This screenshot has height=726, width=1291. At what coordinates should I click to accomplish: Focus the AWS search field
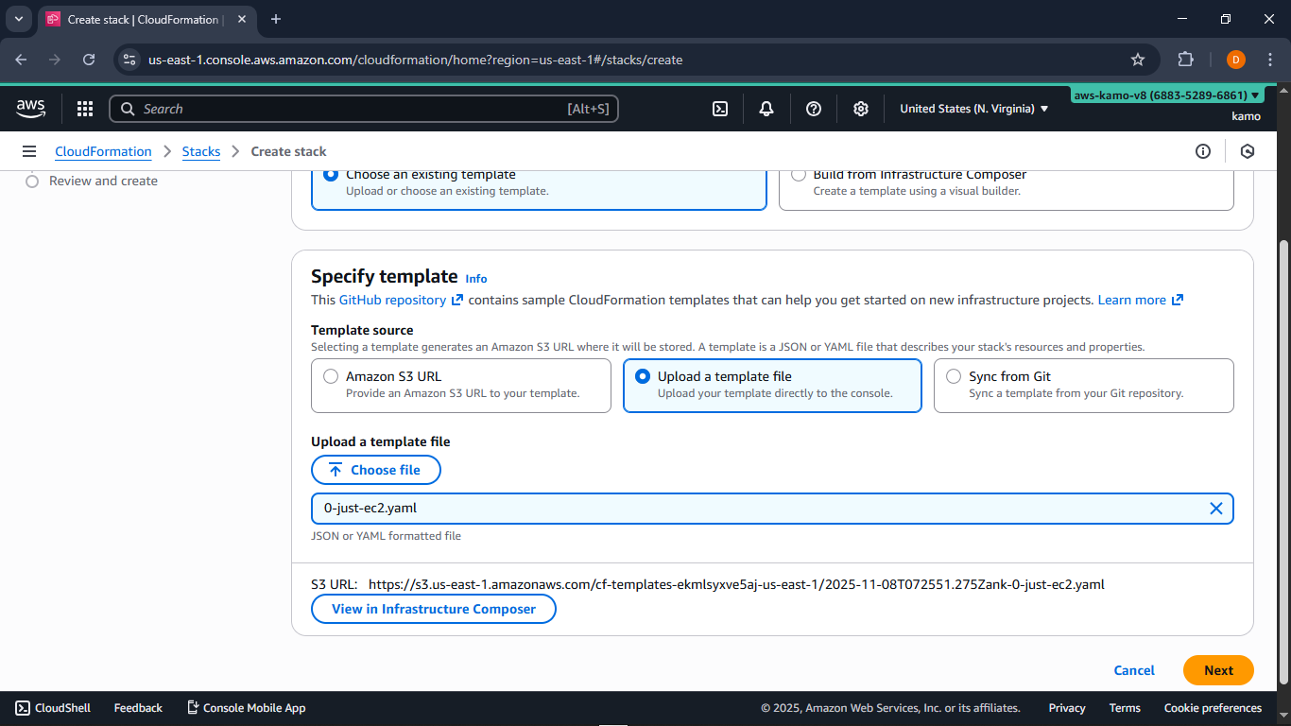click(x=364, y=109)
